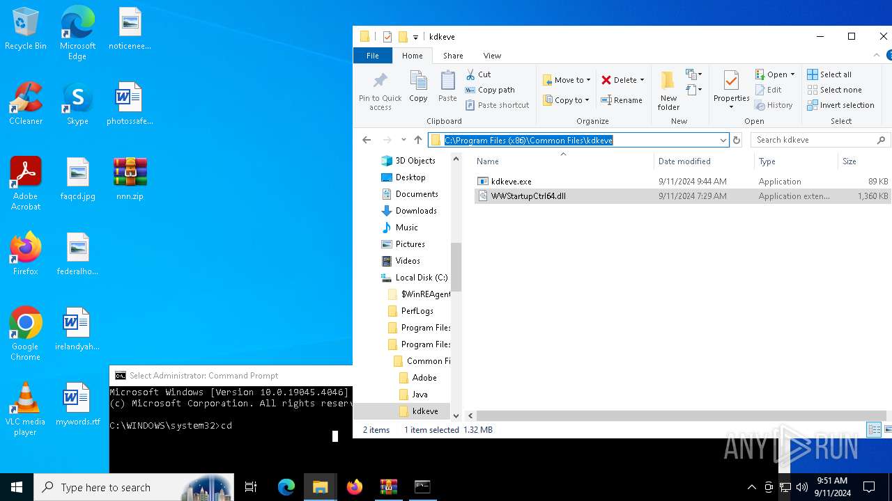The image size is (892, 501).
Task: Switch to details view layout
Action: [x=874, y=430]
